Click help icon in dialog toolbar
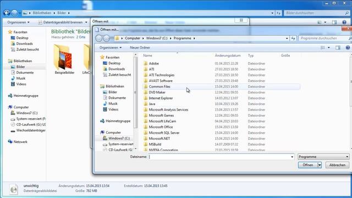 click(x=348, y=48)
